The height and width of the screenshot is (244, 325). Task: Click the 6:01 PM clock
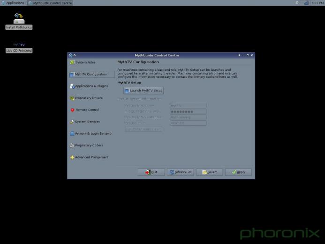tap(317, 3)
